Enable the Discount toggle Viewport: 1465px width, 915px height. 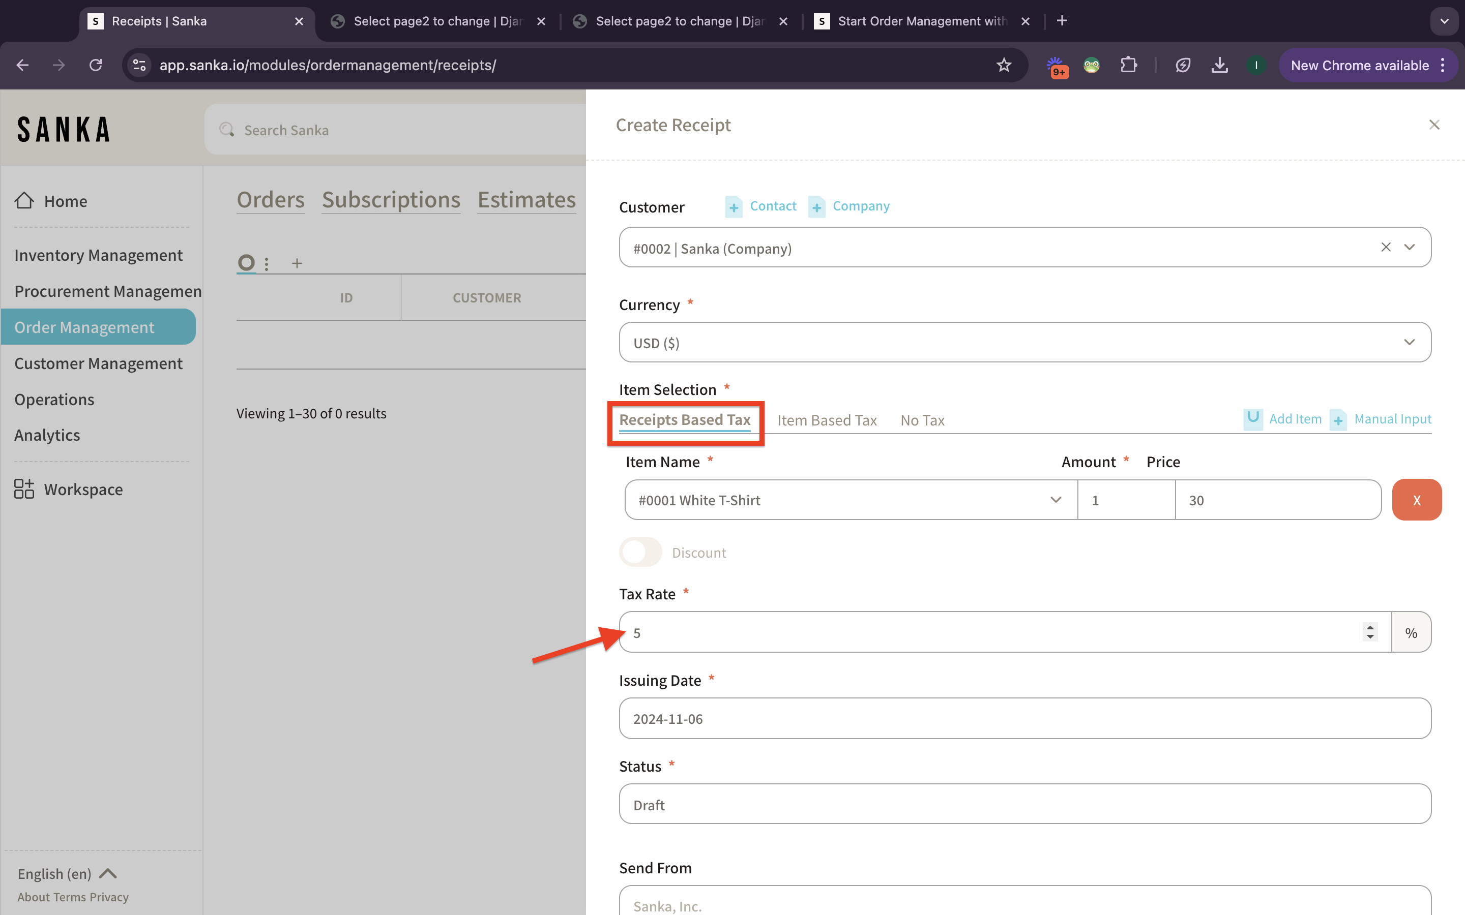[x=640, y=552]
